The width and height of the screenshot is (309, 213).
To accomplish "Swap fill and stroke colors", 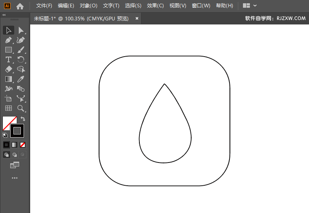I will (23, 119).
